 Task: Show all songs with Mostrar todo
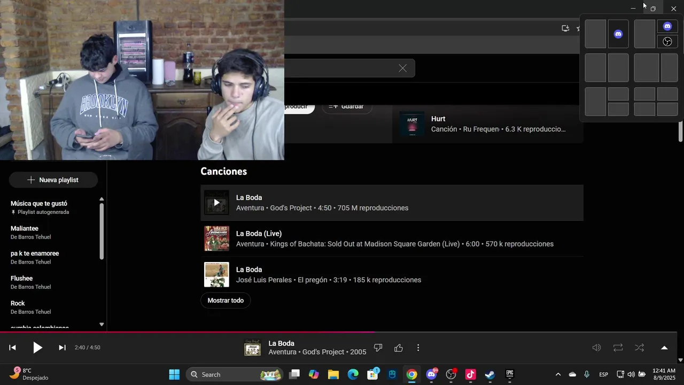click(x=226, y=301)
